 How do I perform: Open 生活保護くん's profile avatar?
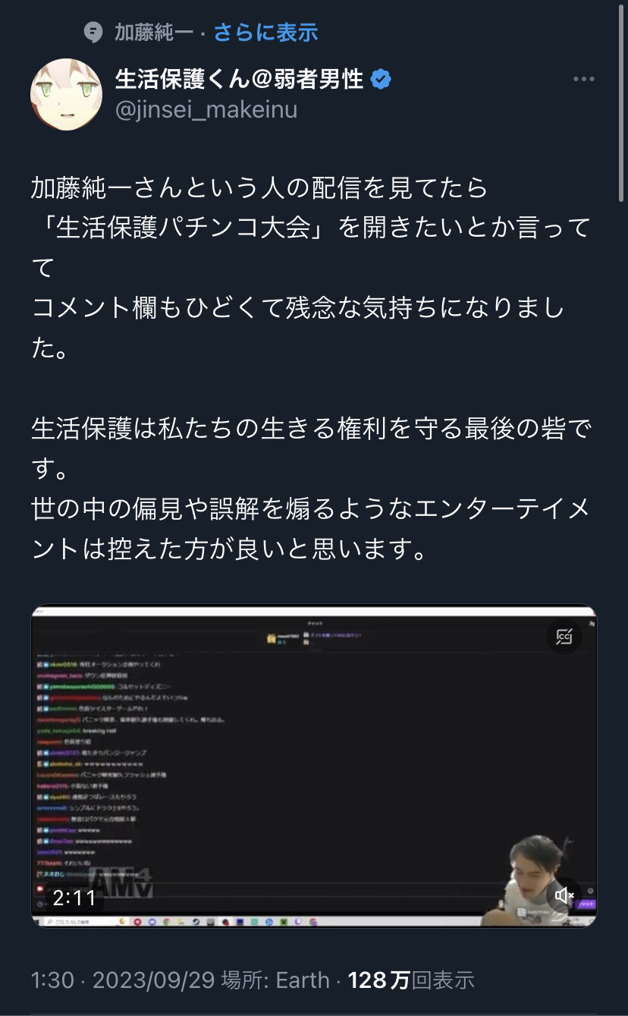[66, 94]
